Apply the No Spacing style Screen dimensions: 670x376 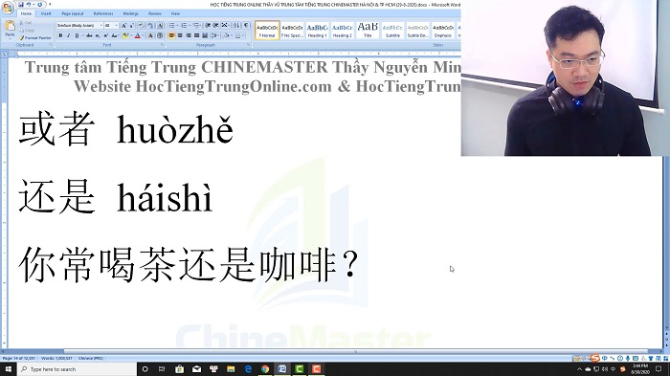tap(292, 31)
